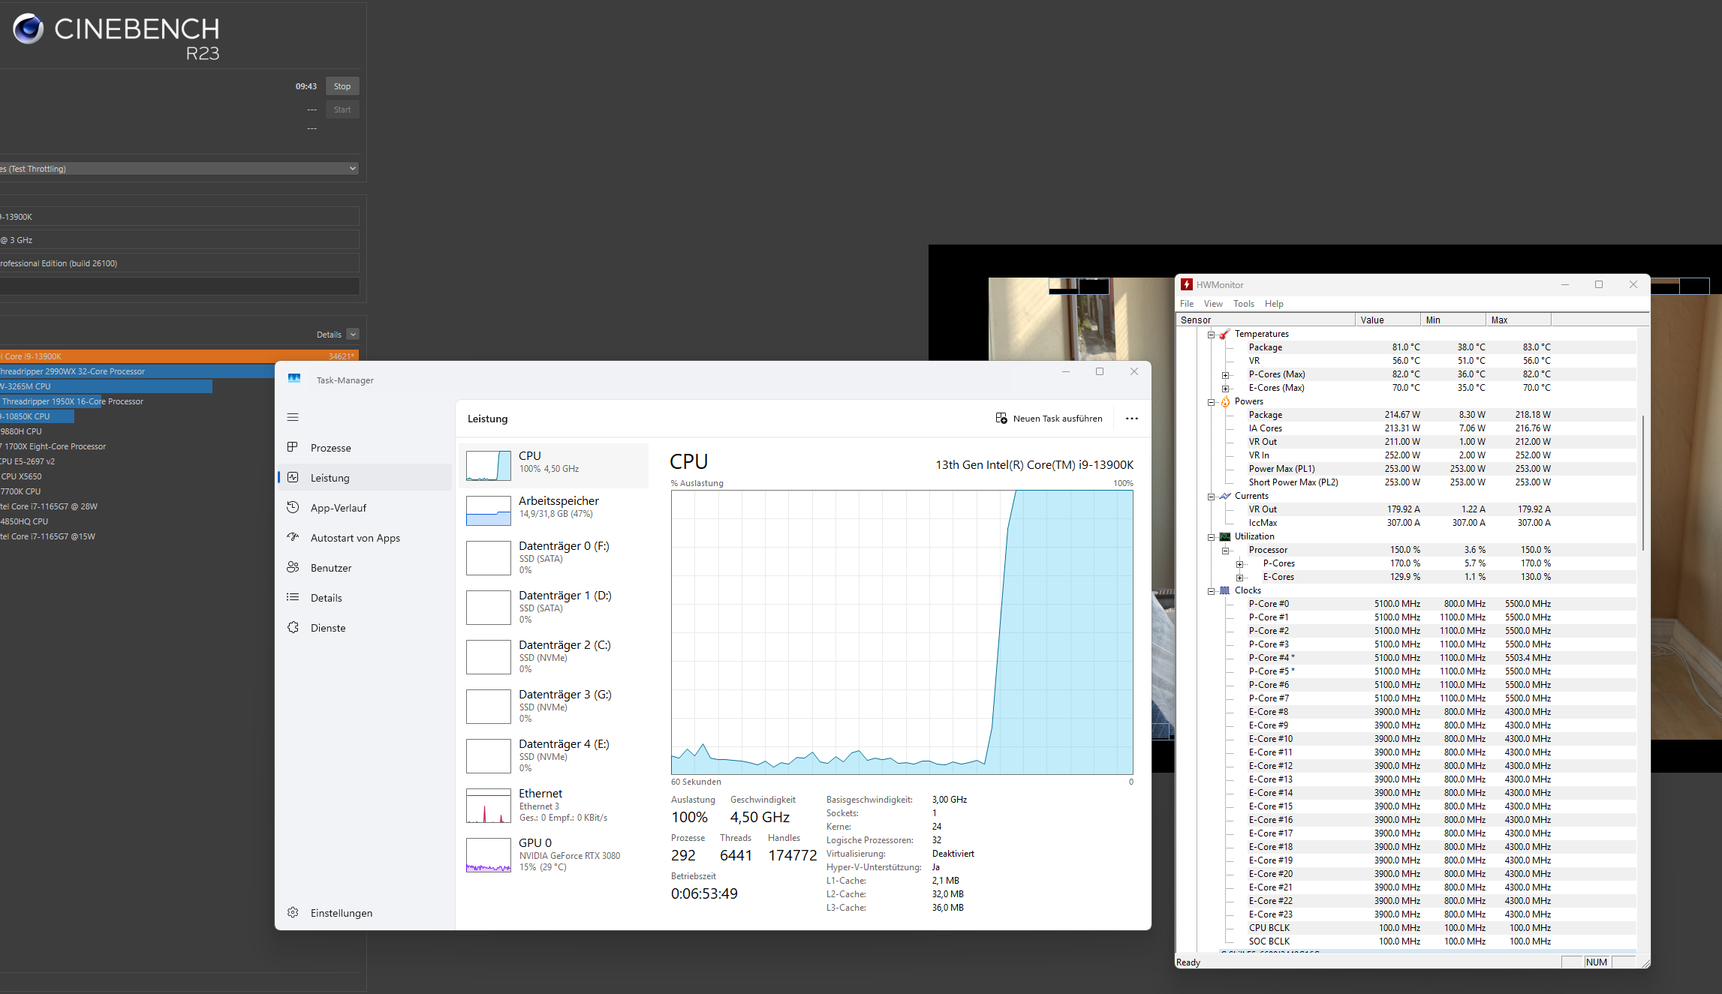This screenshot has height=994, width=1722.
Task: Open App-Verlaufhistory in the sidebar
Action: pyautogui.click(x=338, y=508)
